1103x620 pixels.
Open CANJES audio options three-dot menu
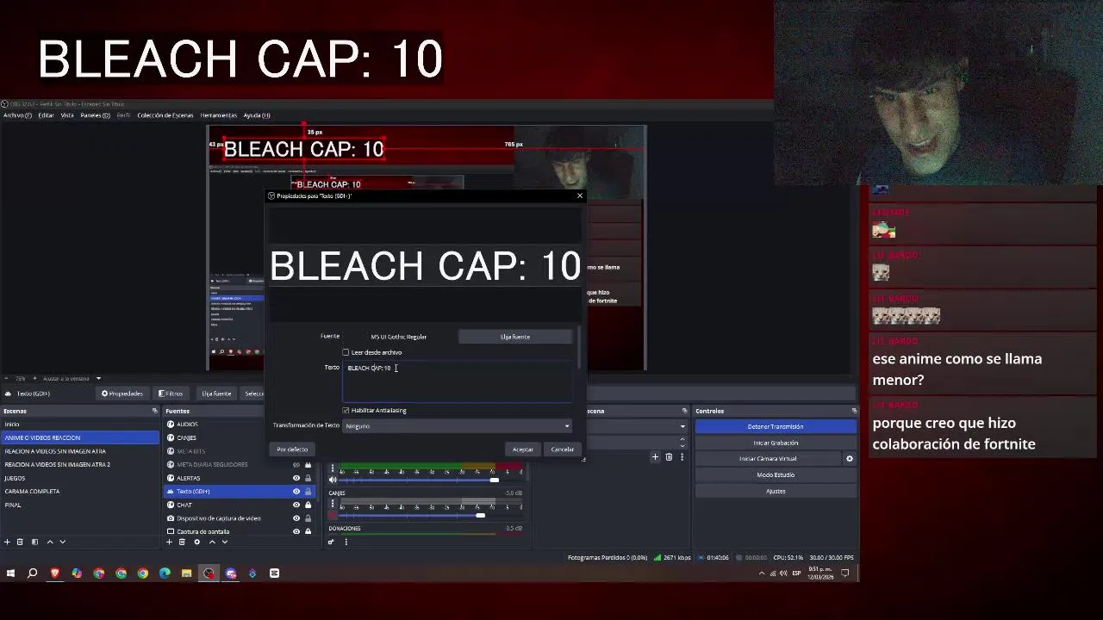(x=333, y=504)
